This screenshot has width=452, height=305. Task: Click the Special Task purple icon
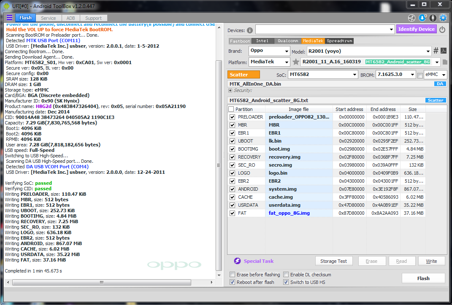[x=237, y=261]
